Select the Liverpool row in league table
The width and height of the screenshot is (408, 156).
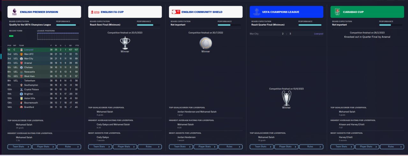pyautogui.click(x=43, y=50)
